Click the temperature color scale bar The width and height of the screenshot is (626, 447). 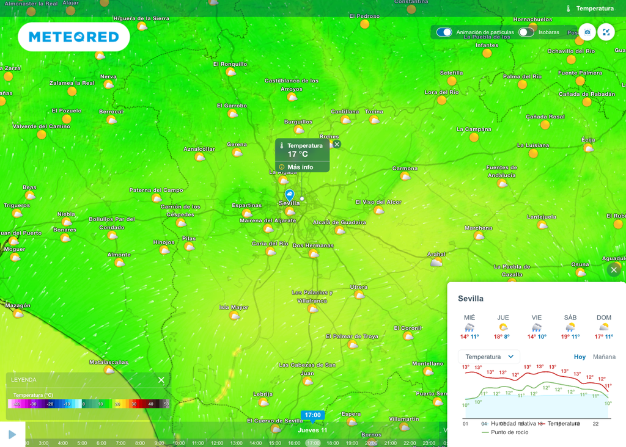point(89,404)
